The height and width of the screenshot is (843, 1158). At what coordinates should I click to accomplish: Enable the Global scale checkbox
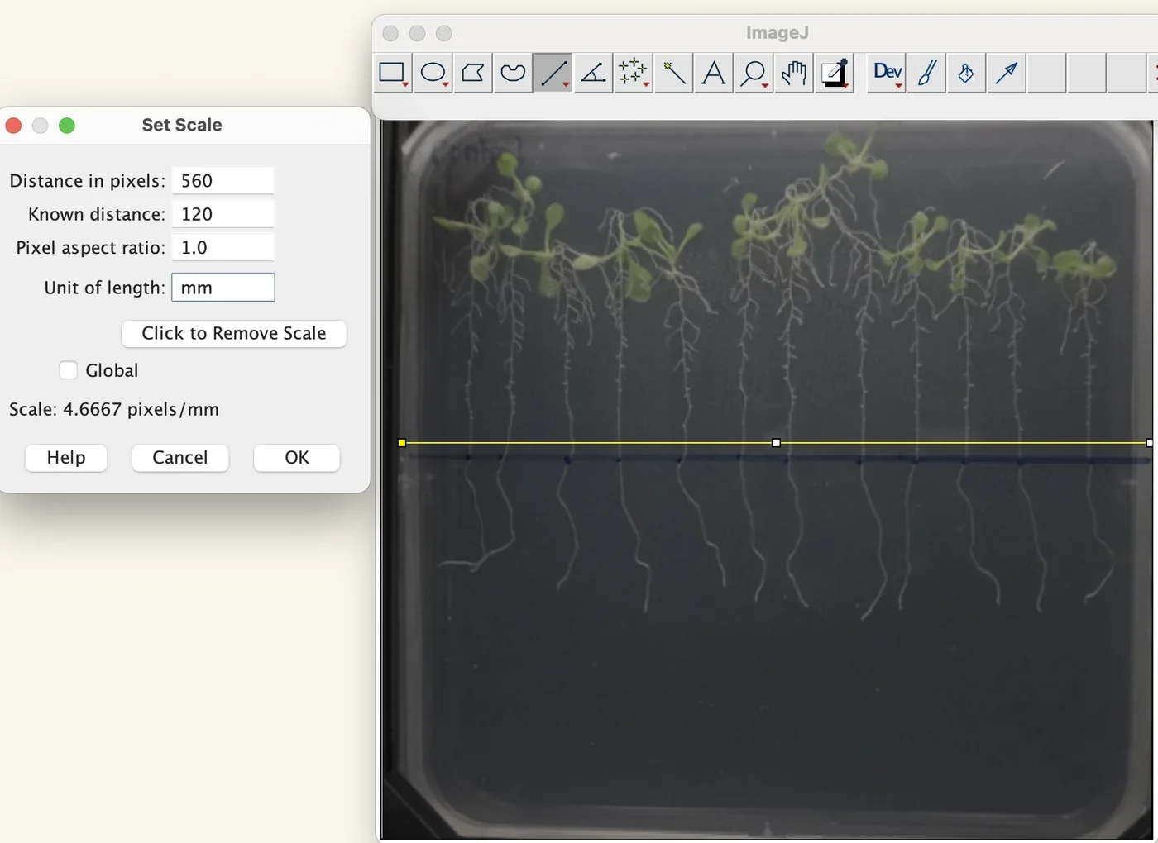point(69,370)
